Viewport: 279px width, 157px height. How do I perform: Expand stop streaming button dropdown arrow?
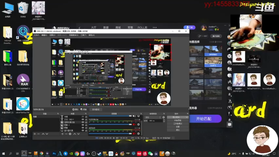pyautogui.click(x=187, y=117)
